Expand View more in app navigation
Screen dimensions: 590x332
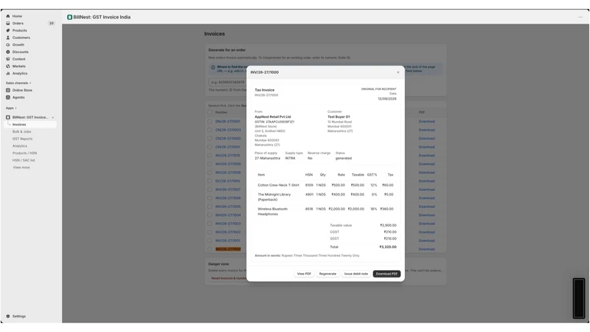tap(21, 167)
